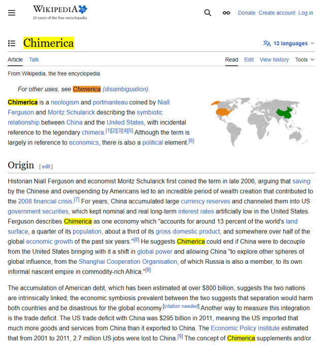Screen dimensions: 324x345
Task: Select the Read tab
Action: tap(232, 60)
